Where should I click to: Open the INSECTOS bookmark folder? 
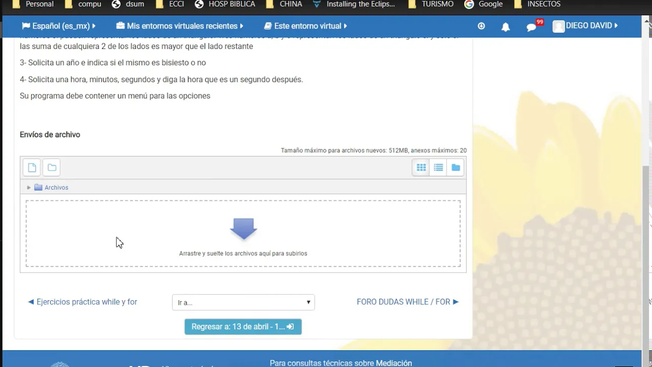[x=537, y=4]
